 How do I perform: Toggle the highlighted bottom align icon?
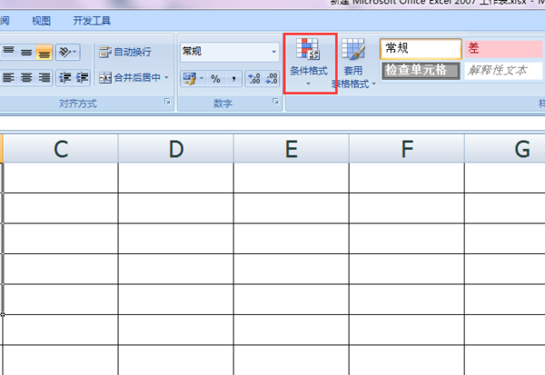point(45,52)
